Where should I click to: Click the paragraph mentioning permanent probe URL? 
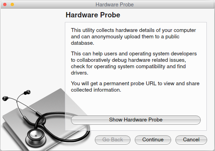point(135,87)
